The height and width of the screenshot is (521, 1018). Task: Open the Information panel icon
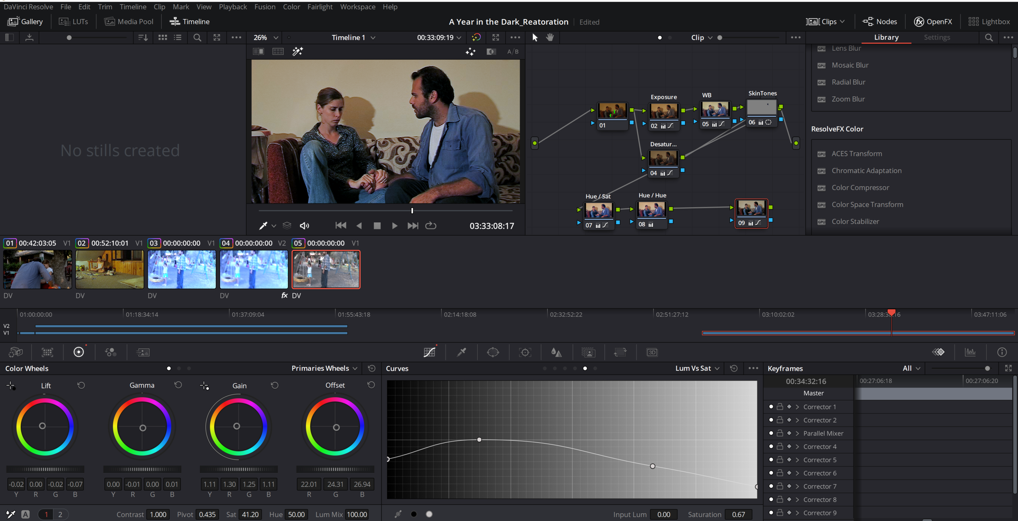1002,352
